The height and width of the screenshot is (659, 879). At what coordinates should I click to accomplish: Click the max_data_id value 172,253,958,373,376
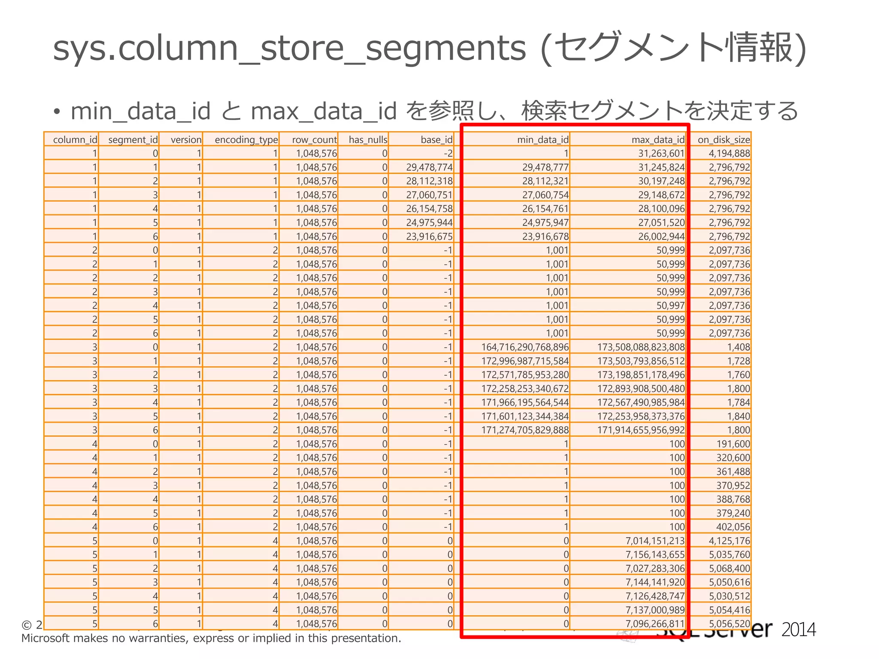click(x=641, y=416)
